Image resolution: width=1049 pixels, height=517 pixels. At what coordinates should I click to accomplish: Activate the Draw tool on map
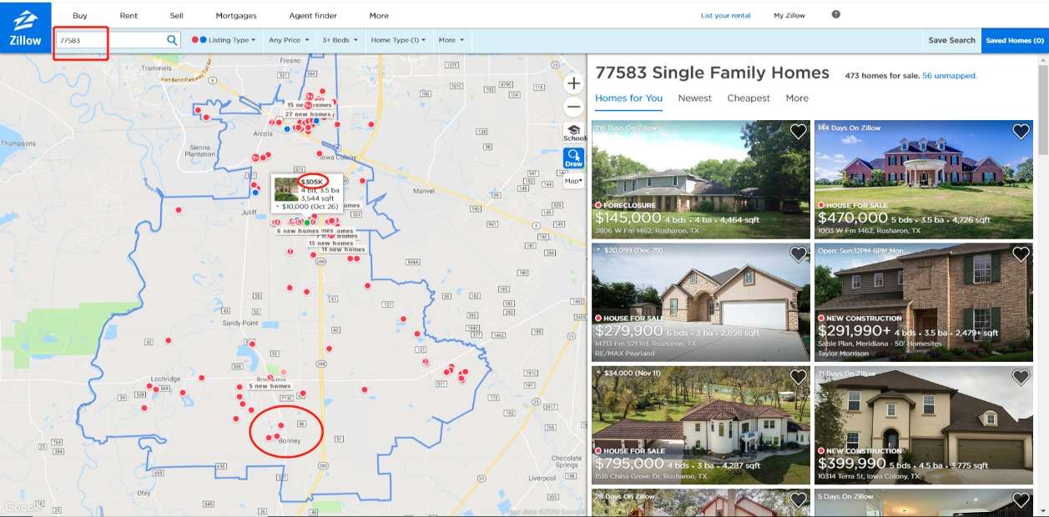[574, 158]
